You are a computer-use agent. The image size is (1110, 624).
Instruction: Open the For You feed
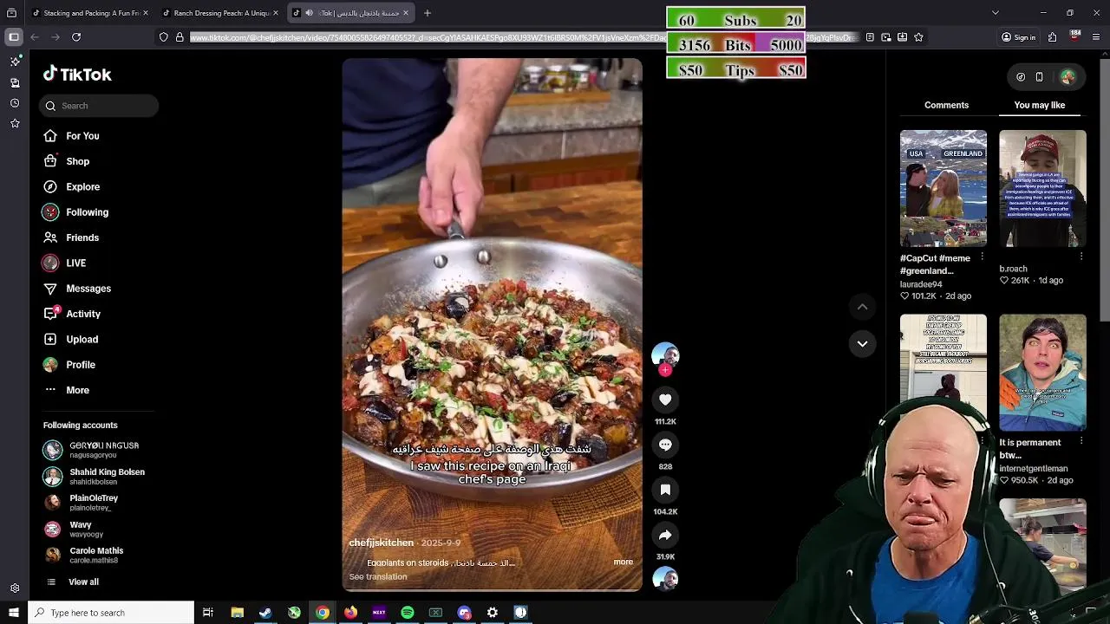[x=70, y=136]
